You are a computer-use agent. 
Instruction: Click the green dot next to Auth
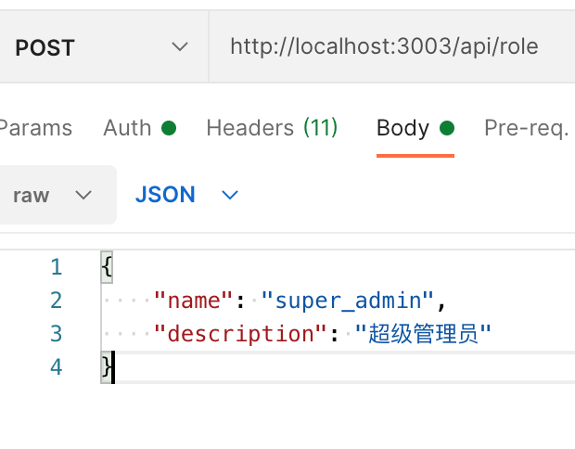(x=169, y=128)
